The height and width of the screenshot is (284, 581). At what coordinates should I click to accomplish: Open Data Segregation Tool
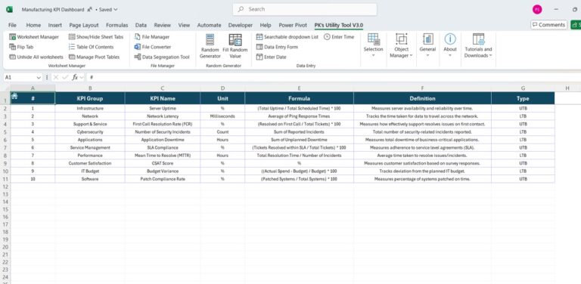pos(162,57)
